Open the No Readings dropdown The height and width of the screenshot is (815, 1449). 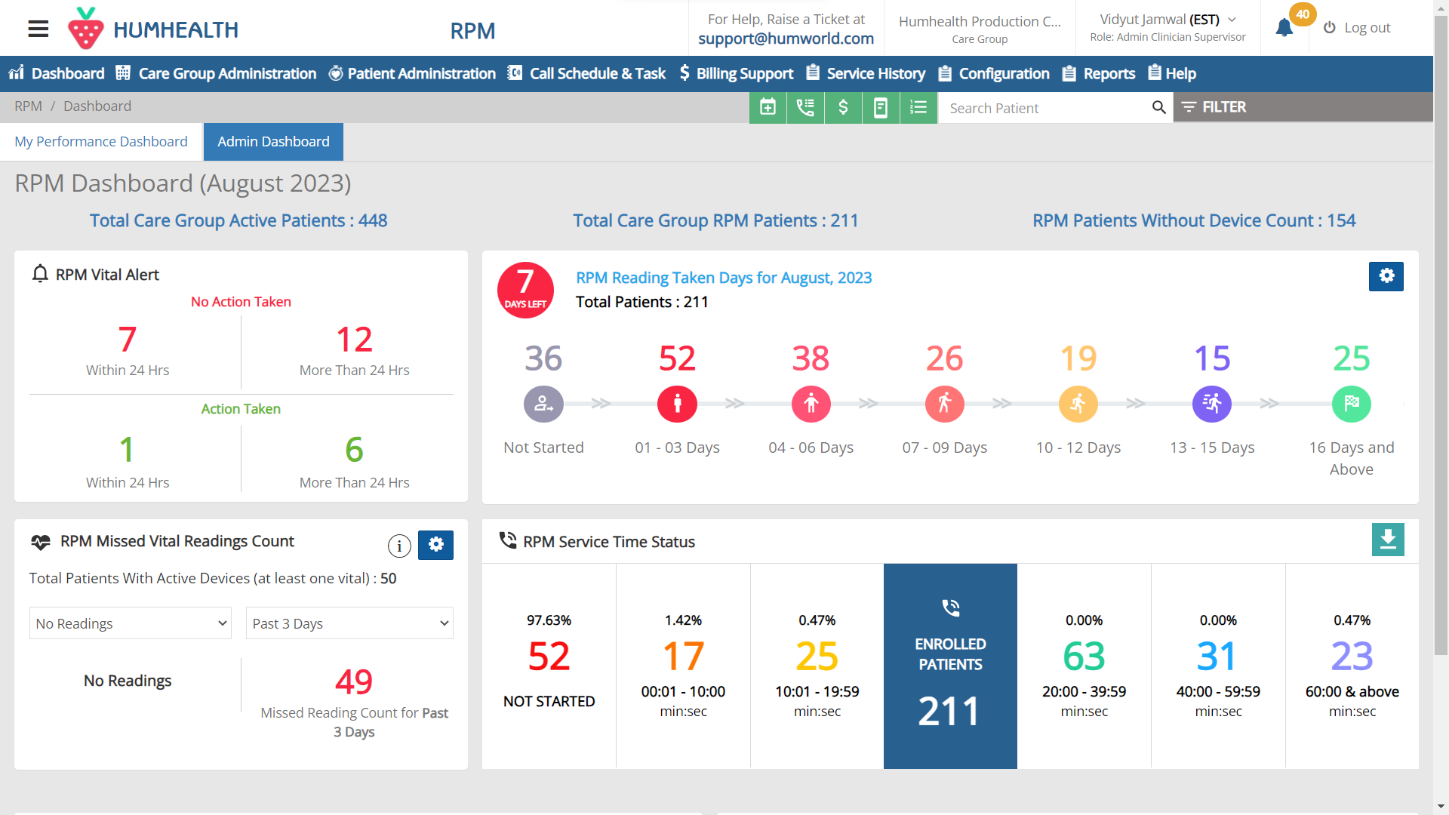click(x=130, y=623)
